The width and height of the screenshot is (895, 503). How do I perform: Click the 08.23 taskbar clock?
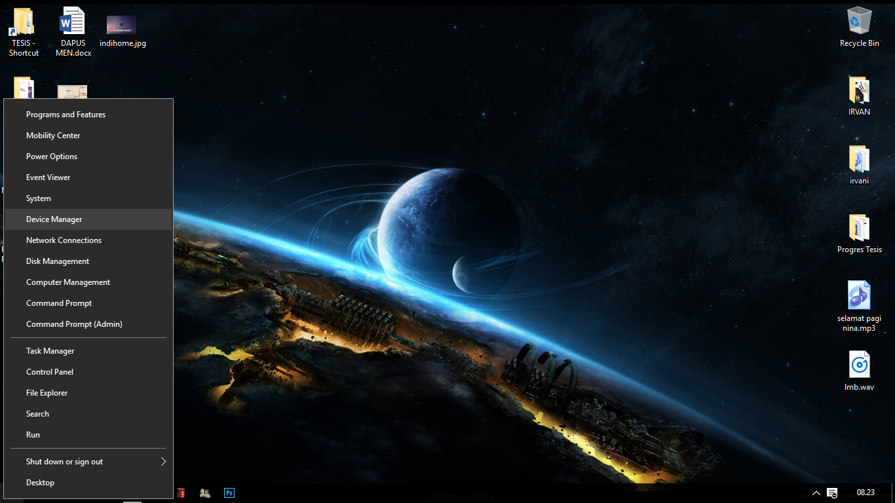[x=866, y=493]
